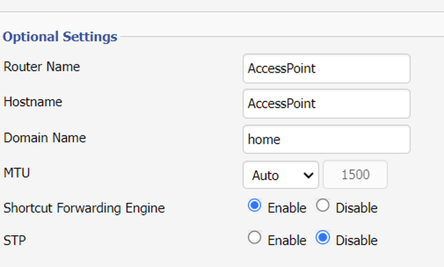Select the Domain Name field containing home

click(327, 140)
